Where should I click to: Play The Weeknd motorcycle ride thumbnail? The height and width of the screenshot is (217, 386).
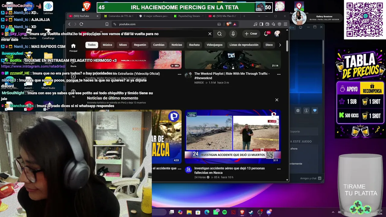tap(233, 60)
